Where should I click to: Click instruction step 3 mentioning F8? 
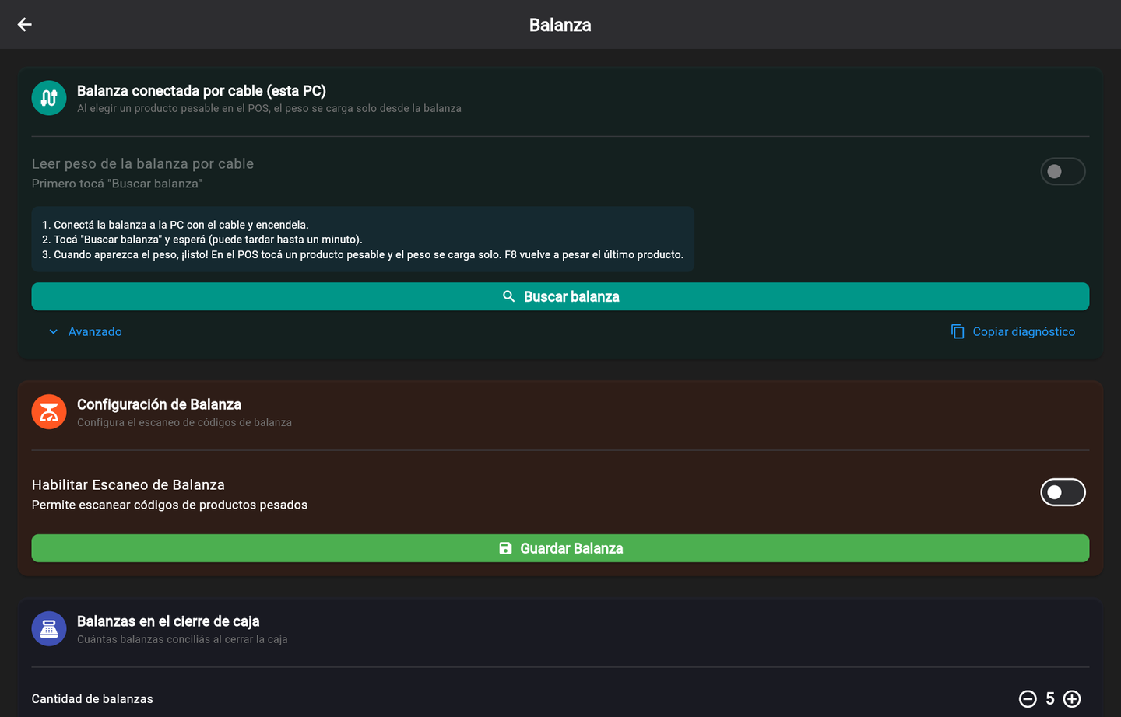coord(363,254)
